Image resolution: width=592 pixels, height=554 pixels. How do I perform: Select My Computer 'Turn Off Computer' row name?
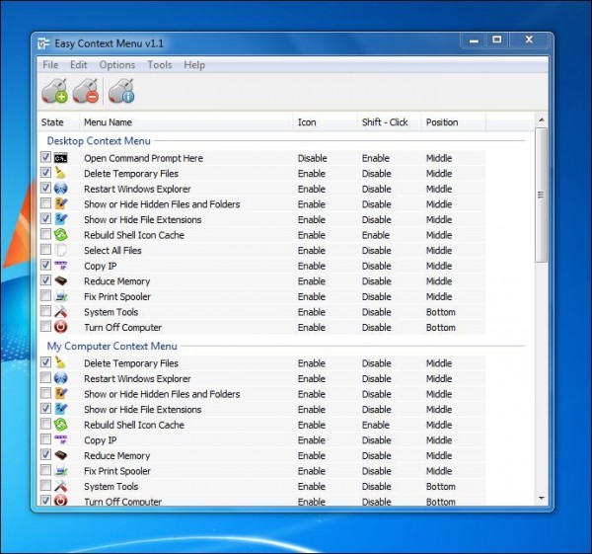pos(122,502)
